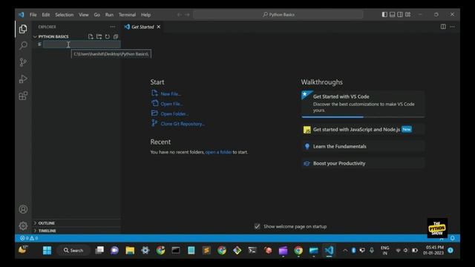Open the Explorer view in activity bar
Viewport: 475px width, 267px height.
click(x=23, y=29)
